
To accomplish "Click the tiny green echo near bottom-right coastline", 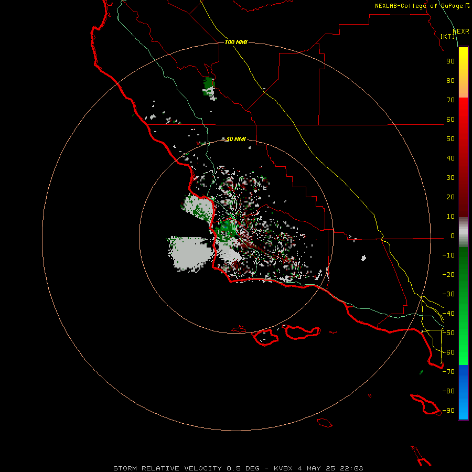I will [x=421, y=372].
